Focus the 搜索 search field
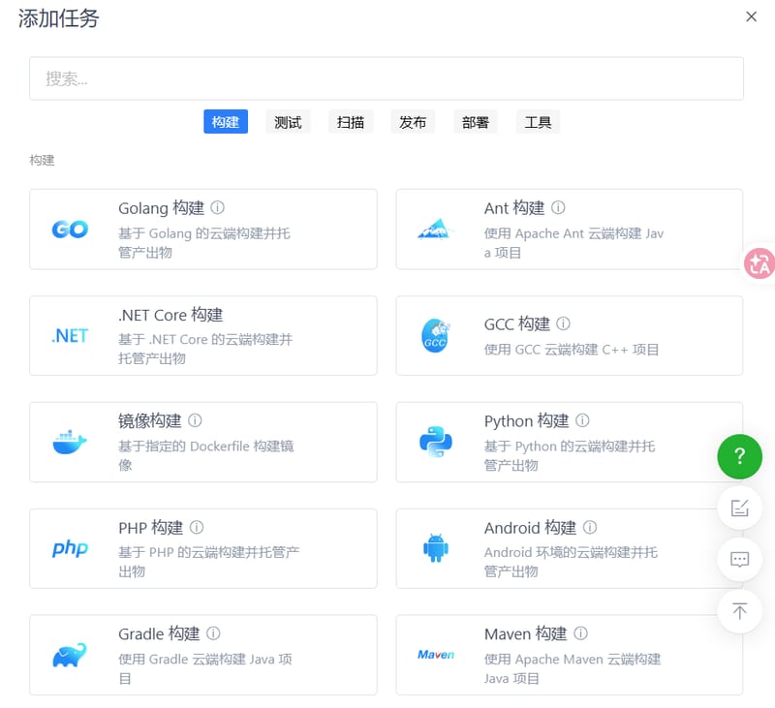This screenshot has height=708, width=775. pyautogui.click(x=387, y=78)
